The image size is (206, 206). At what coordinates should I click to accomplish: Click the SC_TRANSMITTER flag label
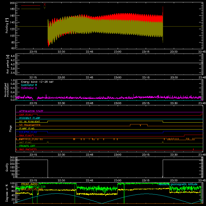point(30,125)
